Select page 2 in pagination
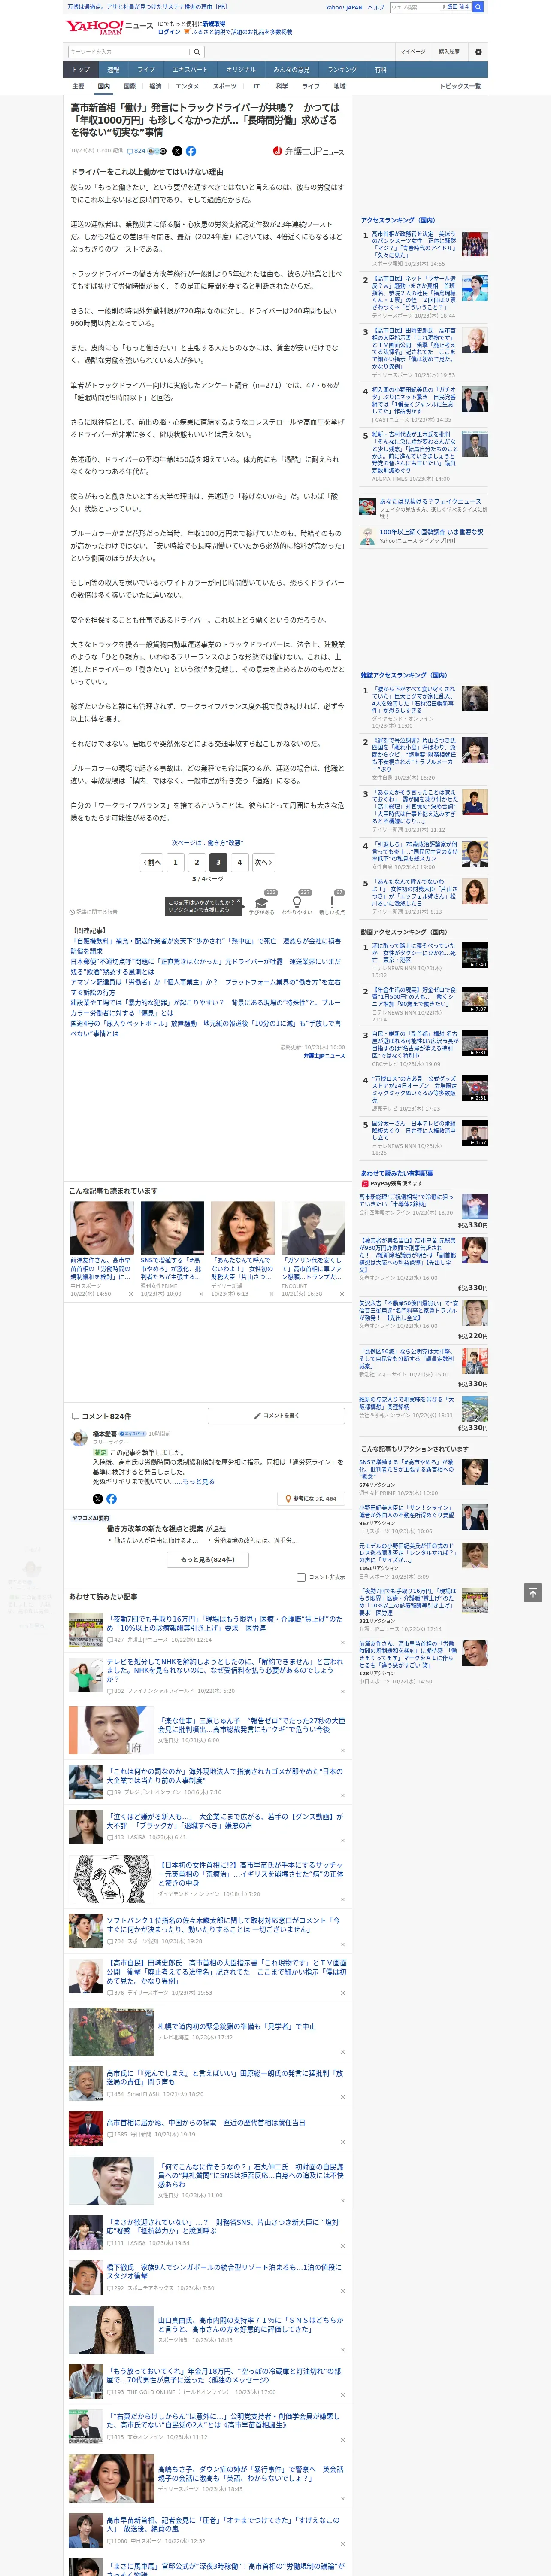The image size is (551, 2576). [x=196, y=862]
